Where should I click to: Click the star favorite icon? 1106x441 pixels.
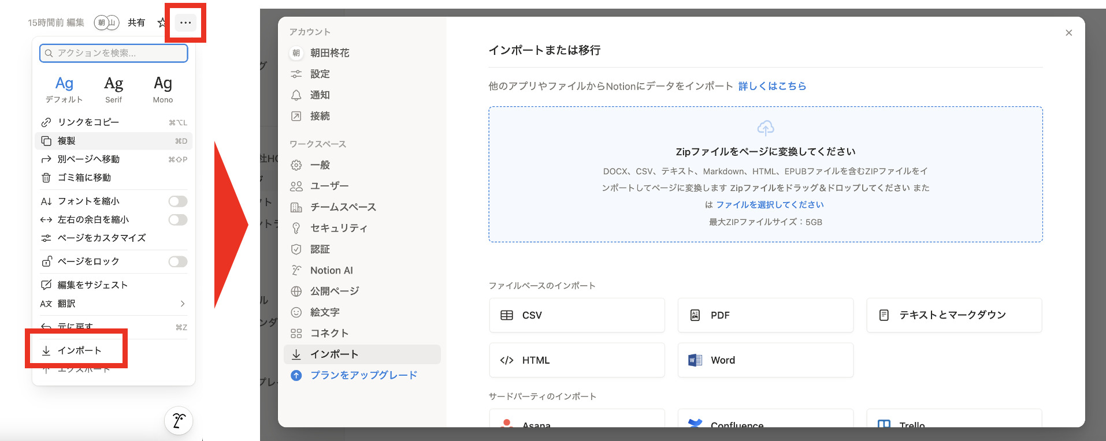161,23
